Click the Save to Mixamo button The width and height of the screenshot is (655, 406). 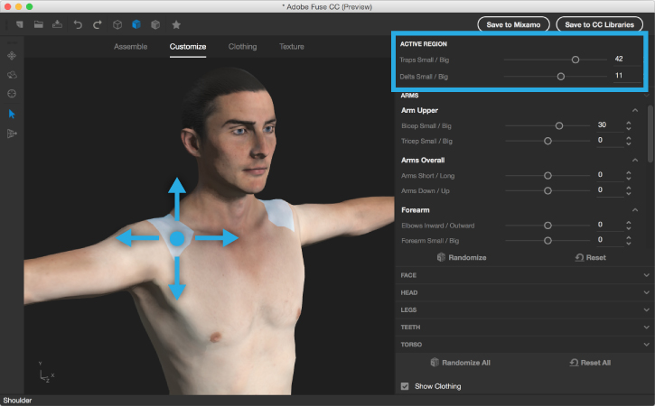tap(512, 24)
